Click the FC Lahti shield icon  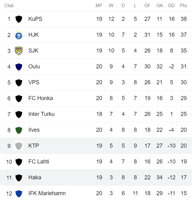pos(19,162)
